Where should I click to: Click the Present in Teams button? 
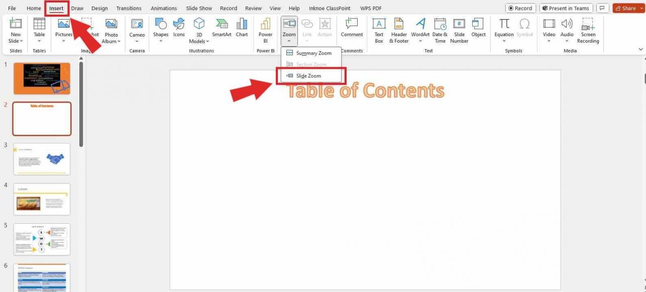coord(566,8)
